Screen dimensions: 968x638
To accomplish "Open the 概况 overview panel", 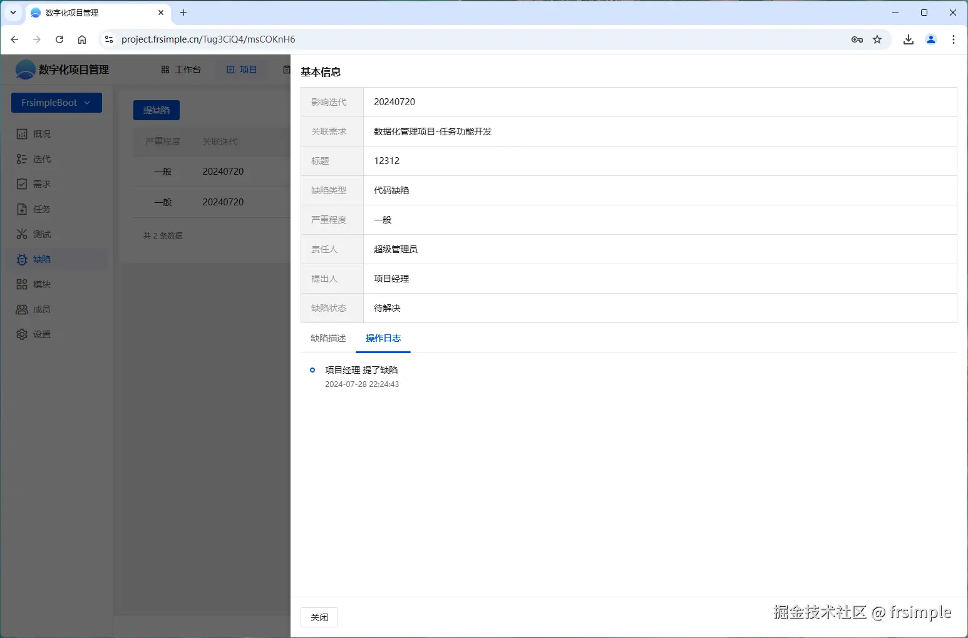I will point(41,133).
